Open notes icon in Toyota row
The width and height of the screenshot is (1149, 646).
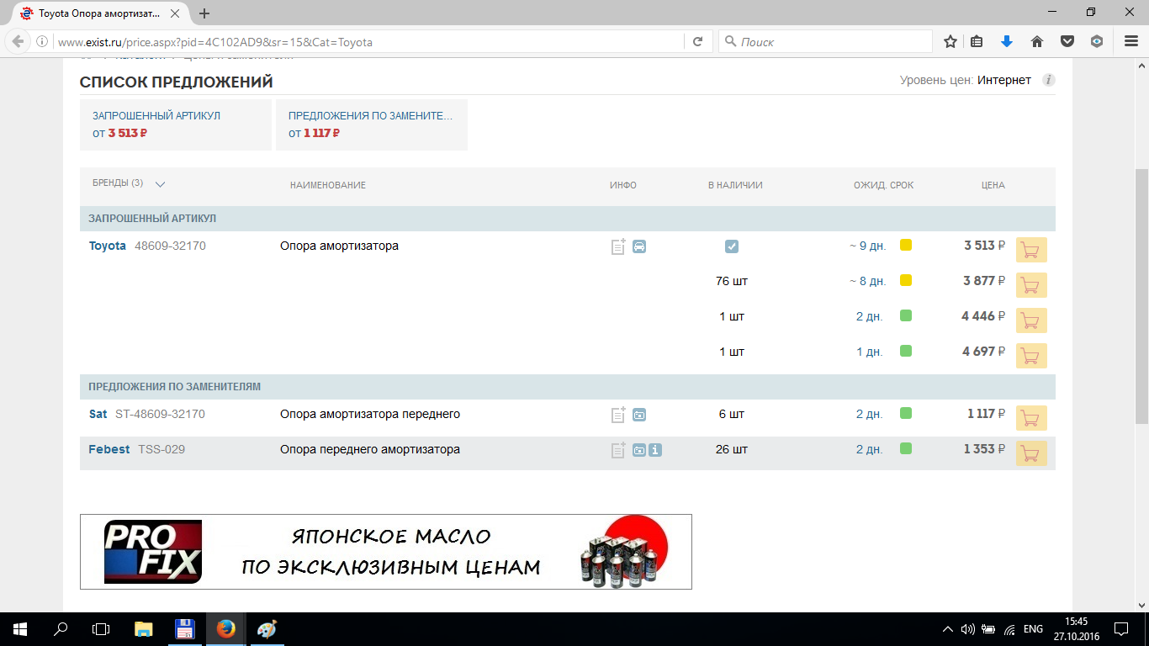click(x=618, y=246)
